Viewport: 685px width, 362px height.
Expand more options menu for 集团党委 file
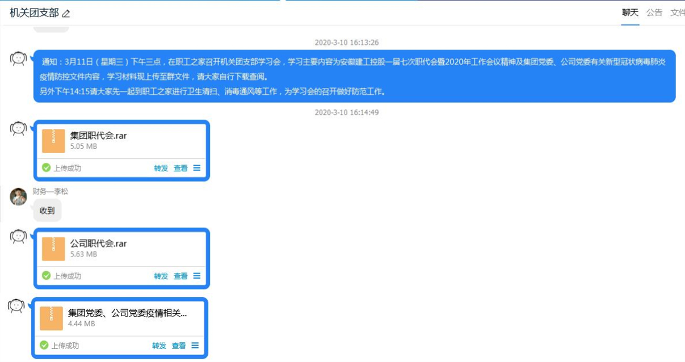[195, 346]
